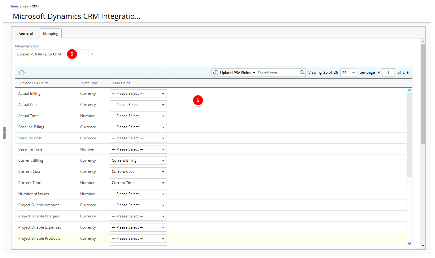Select the Actual Cost row label
This screenshot has height=258, width=435.
pyautogui.click(x=28, y=105)
